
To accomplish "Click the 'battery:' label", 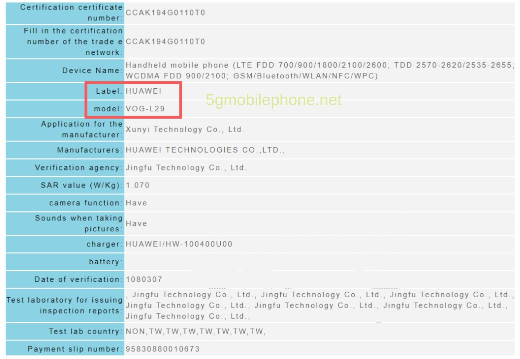I will [x=106, y=262].
